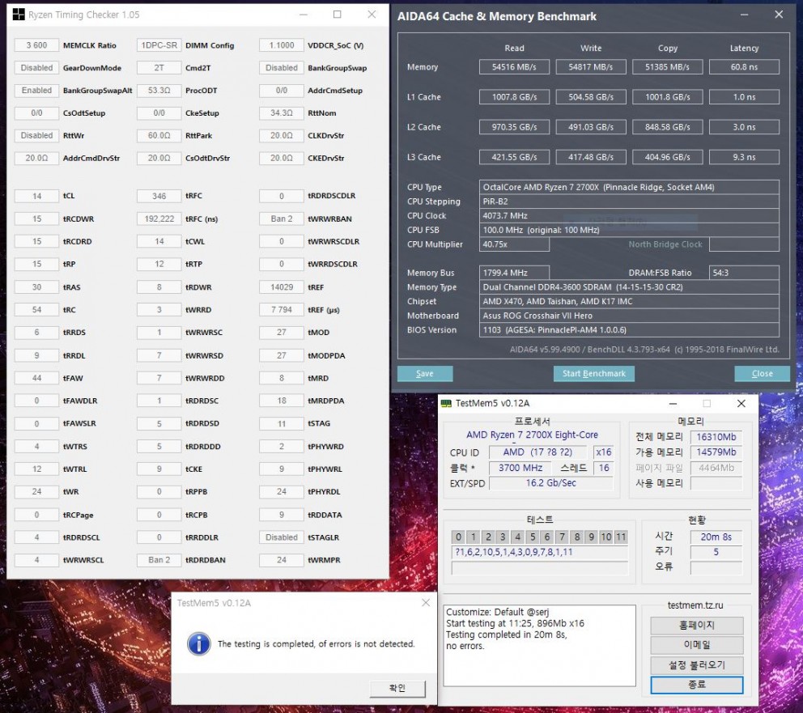Minimize the AIDA64 benchmark window
Image resolution: width=803 pixels, height=713 pixels.
pos(744,15)
